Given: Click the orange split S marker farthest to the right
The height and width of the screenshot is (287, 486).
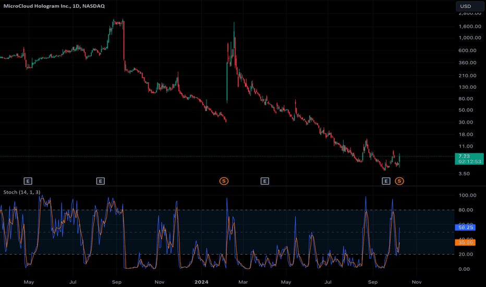Looking at the screenshot, I should (x=399, y=181).
